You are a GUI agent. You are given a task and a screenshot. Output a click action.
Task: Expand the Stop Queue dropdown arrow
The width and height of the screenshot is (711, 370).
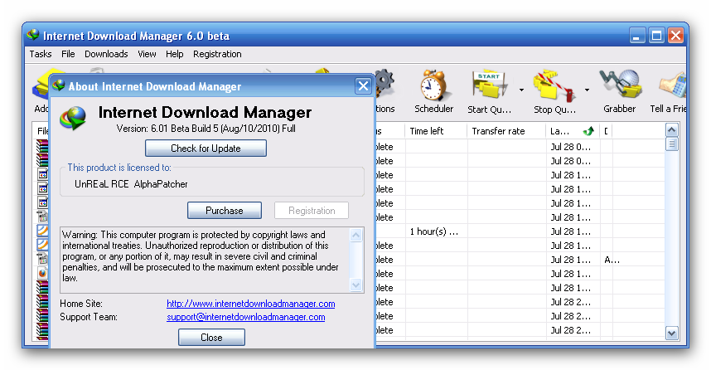point(587,90)
